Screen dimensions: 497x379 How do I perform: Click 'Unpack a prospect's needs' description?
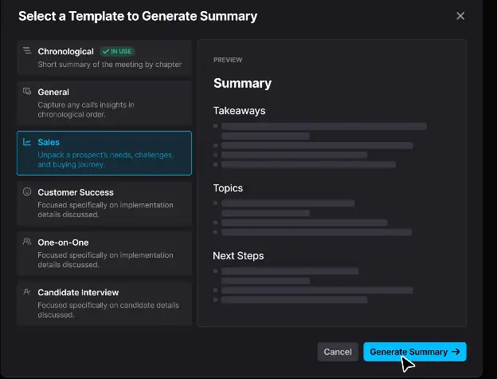coord(106,160)
